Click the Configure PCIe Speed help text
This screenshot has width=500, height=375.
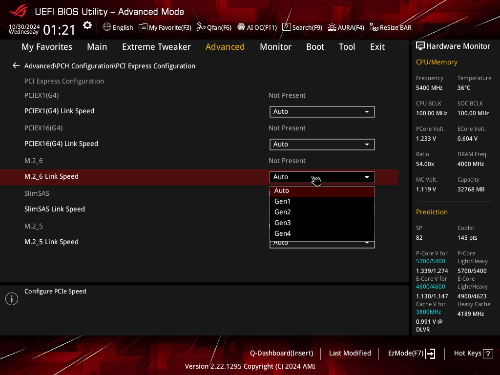point(55,291)
